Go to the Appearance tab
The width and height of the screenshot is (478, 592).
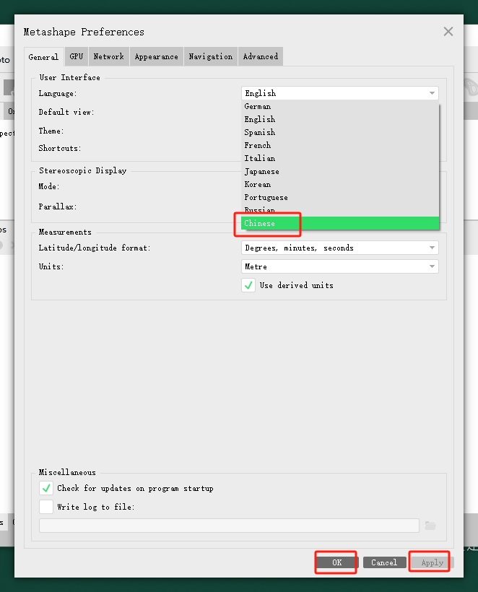coord(156,56)
